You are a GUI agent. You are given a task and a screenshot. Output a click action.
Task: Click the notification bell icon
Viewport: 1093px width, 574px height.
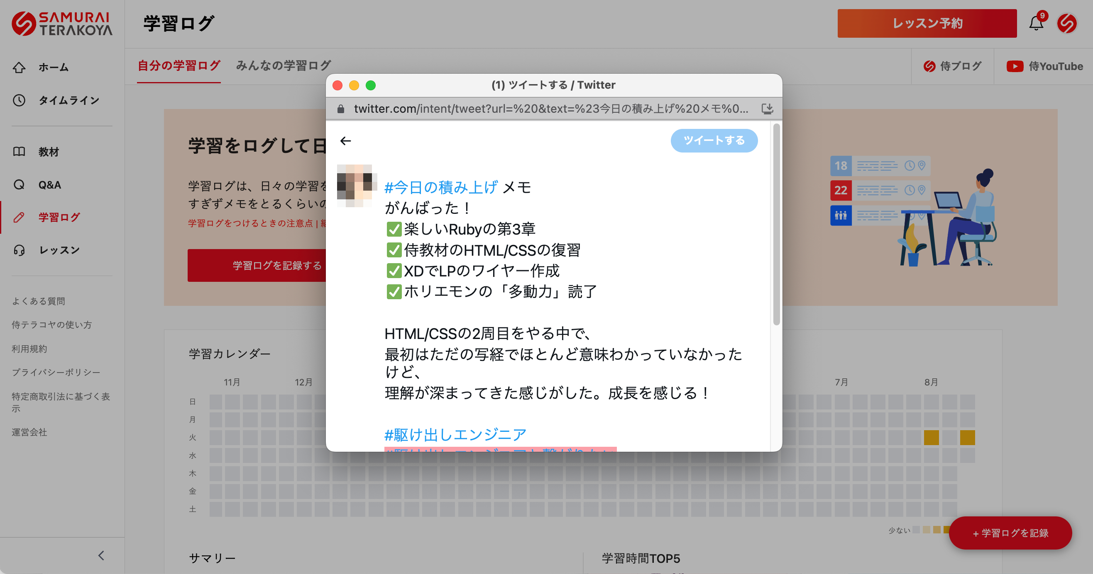point(1036,24)
